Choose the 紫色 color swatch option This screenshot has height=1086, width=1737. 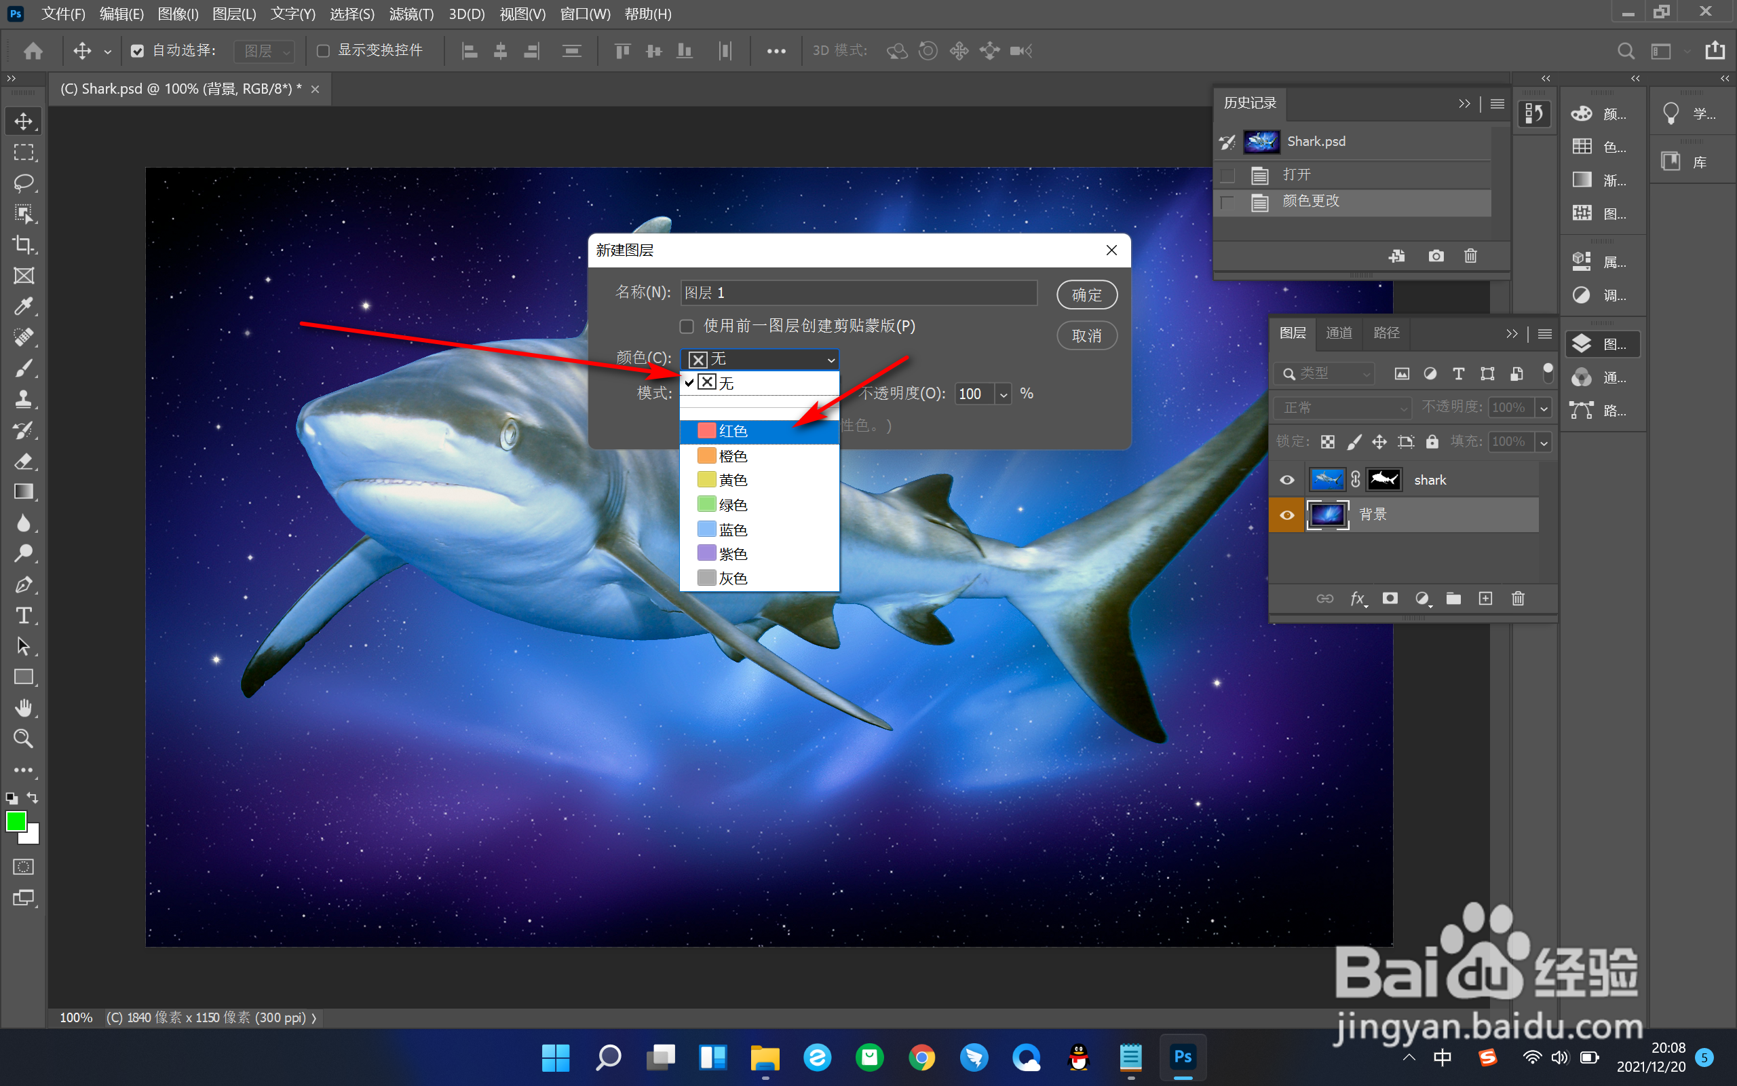coord(759,554)
